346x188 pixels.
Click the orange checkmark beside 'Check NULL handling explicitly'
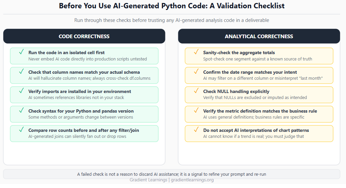(196, 91)
